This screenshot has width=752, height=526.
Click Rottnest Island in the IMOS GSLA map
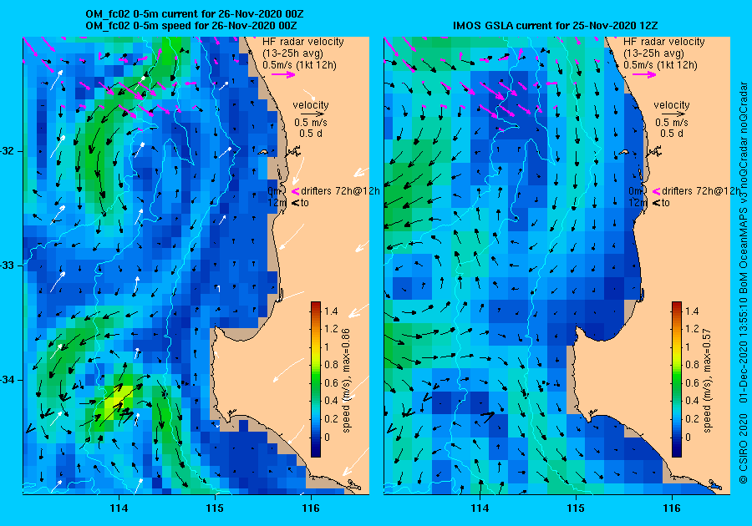coord(624,152)
